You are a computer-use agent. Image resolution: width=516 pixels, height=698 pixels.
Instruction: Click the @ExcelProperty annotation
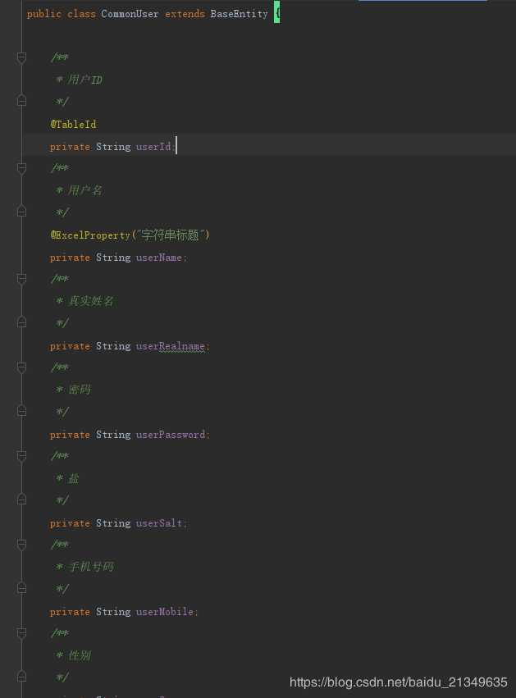coord(90,235)
